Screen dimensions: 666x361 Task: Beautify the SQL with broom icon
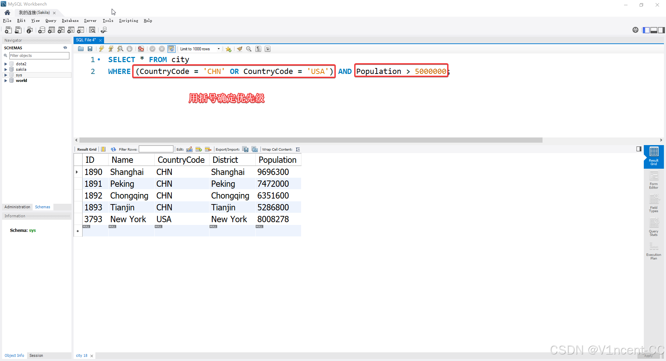point(239,49)
